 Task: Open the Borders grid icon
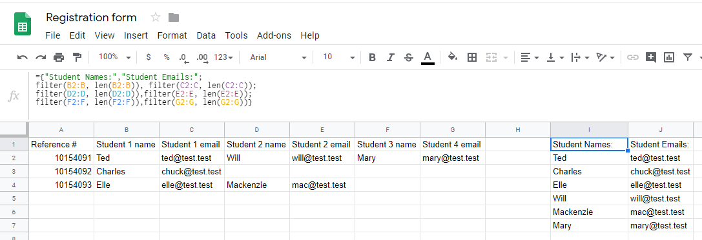472,57
